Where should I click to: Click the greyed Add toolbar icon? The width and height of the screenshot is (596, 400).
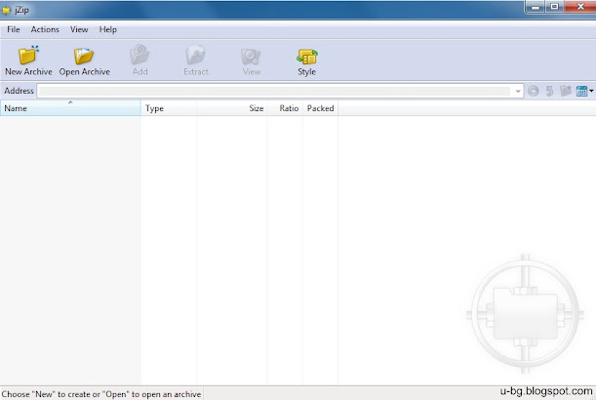click(x=139, y=56)
